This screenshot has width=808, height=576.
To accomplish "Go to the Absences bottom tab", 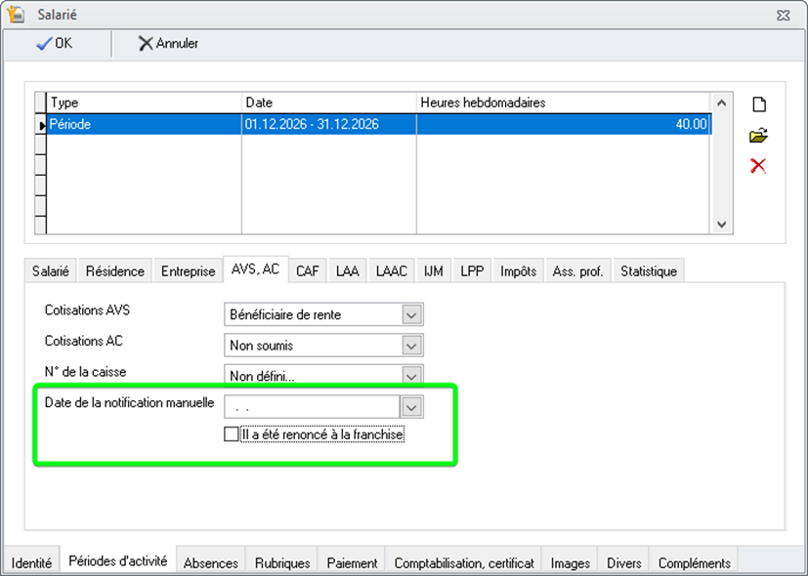I will 211,563.
